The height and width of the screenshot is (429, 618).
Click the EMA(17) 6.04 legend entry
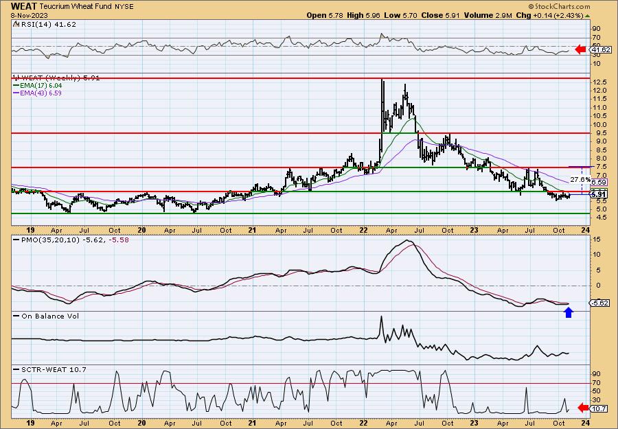[38, 86]
